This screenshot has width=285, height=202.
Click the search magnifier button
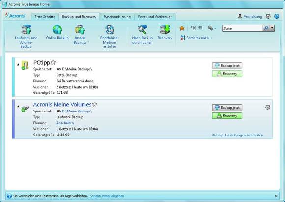pyautogui.click(x=266, y=28)
